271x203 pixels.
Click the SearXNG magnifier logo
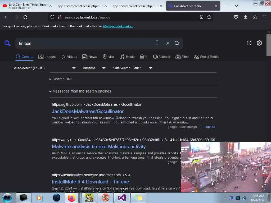point(7,43)
